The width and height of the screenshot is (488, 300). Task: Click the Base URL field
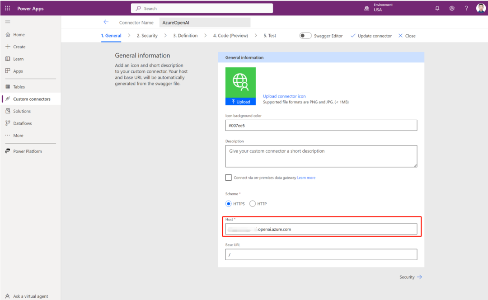point(321,254)
